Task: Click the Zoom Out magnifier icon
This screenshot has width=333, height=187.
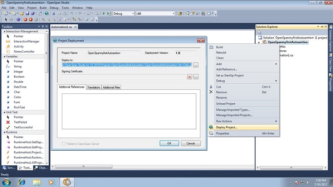Action: tap(49, 20)
